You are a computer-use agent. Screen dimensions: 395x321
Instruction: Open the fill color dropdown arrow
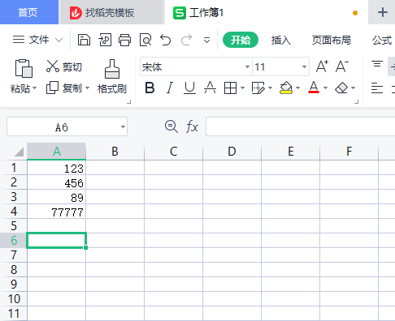coord(298,88)
